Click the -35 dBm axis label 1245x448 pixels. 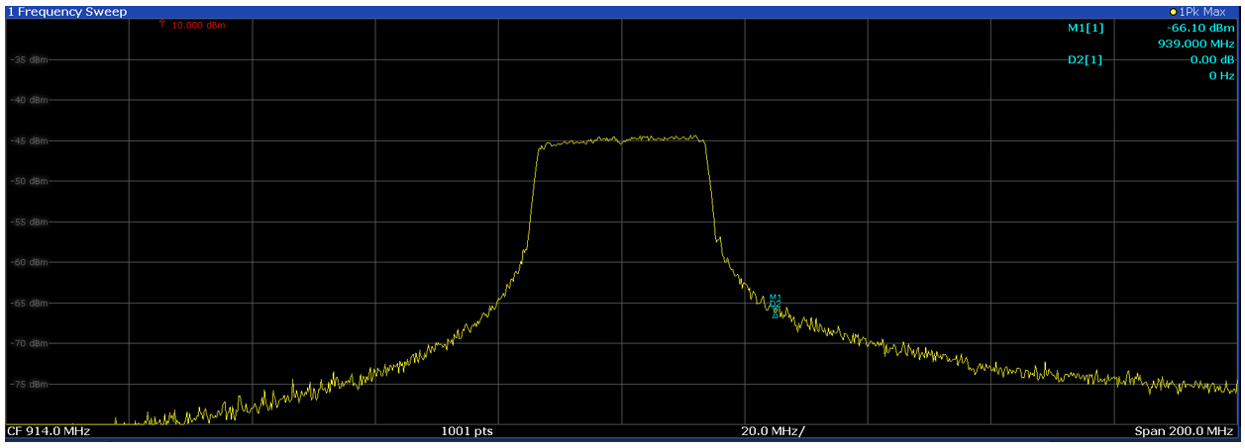coord(29,59)
